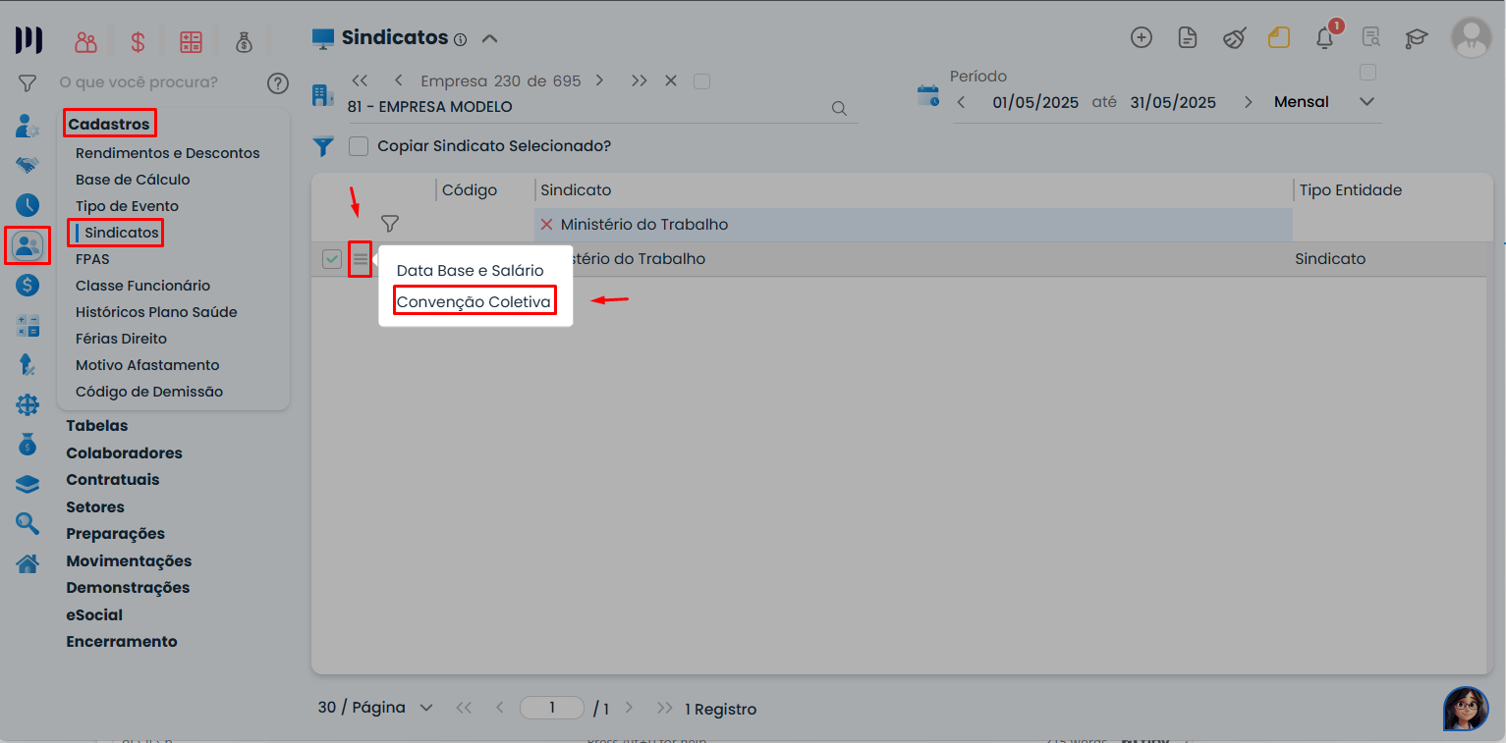Open FPAS in Cadastros menu
This screenshot has height=743, width=1506.
click(92, 259)
